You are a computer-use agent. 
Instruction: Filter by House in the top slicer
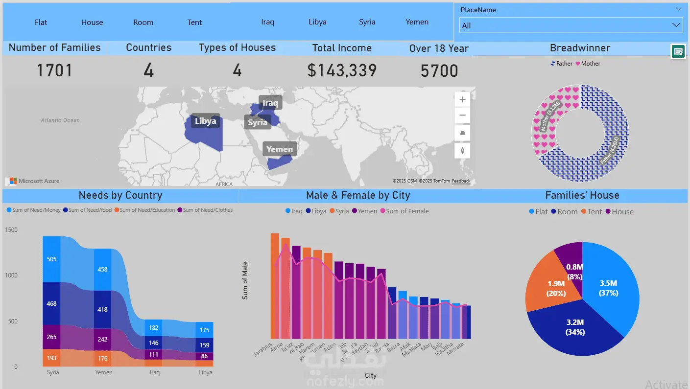coord(92,23)
